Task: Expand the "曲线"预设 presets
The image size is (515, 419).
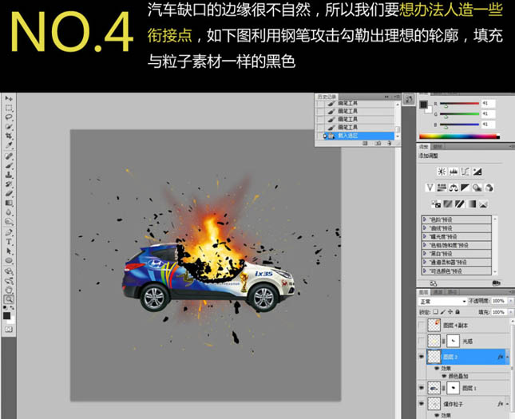Action: tap(425, 228)
